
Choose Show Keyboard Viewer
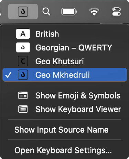point(65,109)
